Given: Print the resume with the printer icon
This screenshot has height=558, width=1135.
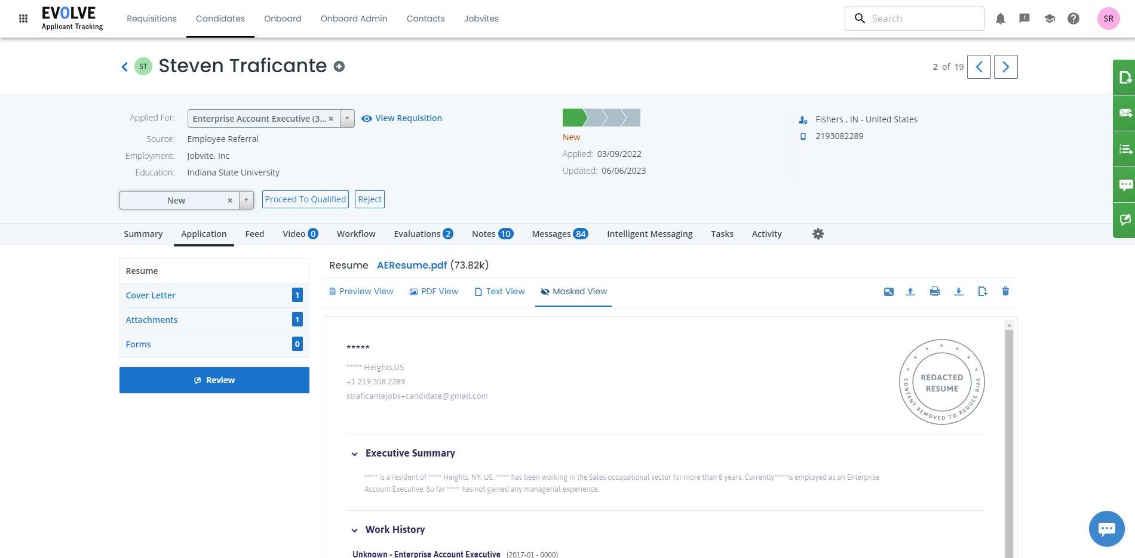Looking at the screenshot, I should (x=934, y=291).
